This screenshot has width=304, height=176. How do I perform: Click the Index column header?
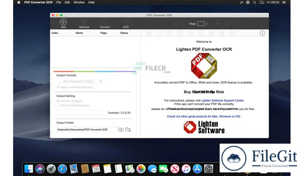tap(55, 33)
